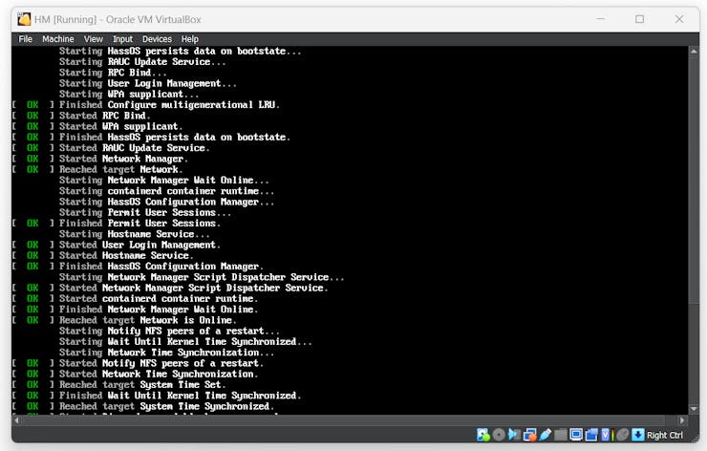Screen dimensions: 707x451
Task: Click the vertical scrollbar down arrow
Action: (x=694, y=409)
